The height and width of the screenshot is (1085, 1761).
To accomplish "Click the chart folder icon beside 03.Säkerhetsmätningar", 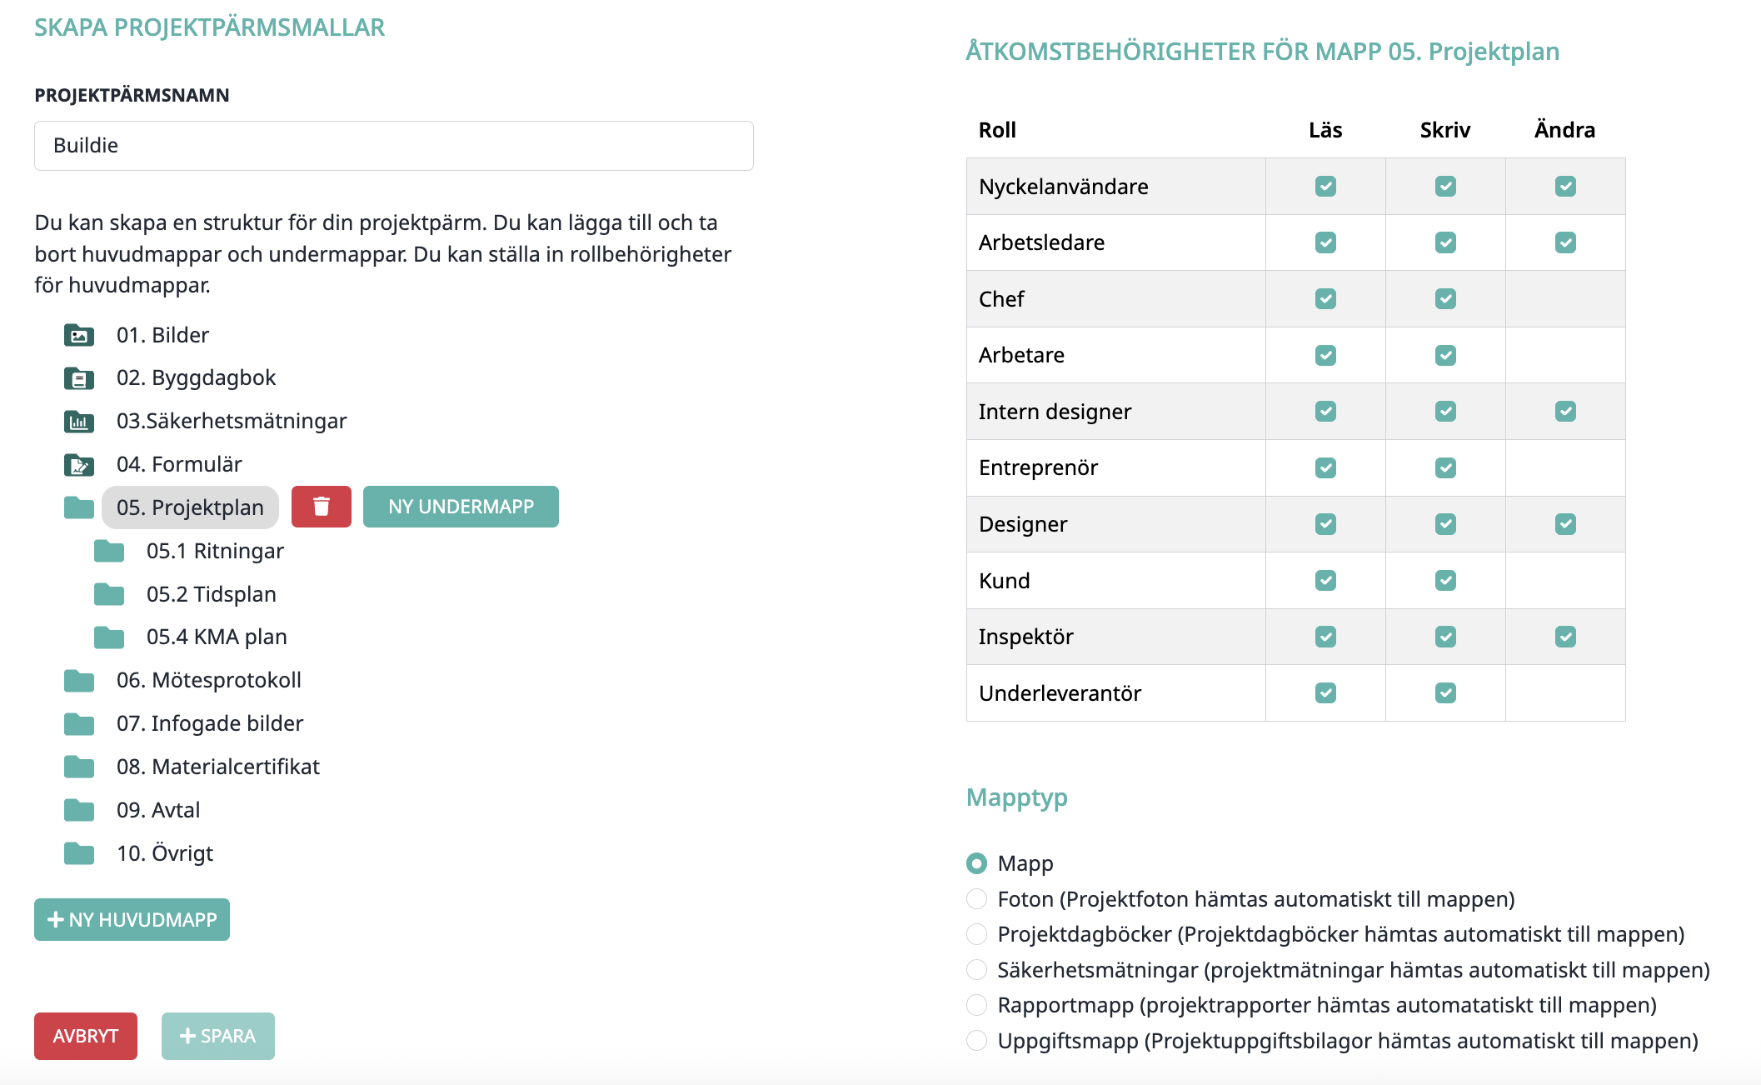I will [x=79, y=422].
